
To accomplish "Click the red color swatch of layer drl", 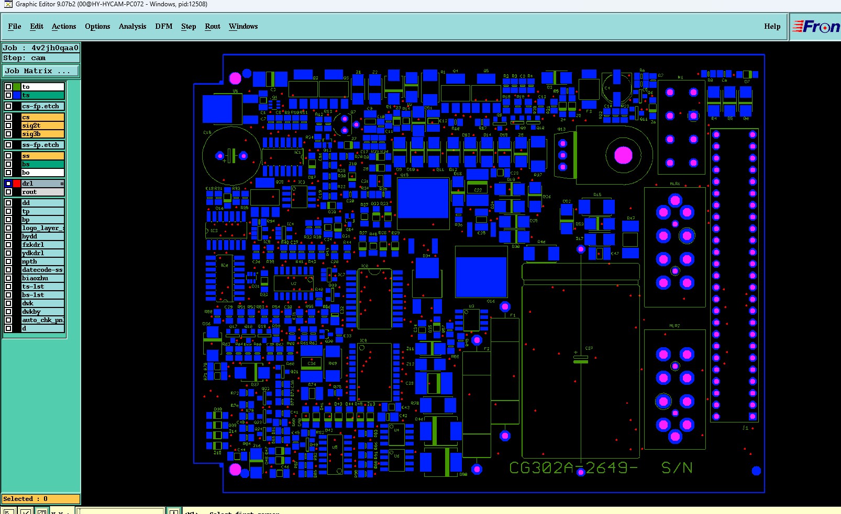I will (x=17, y=184).
